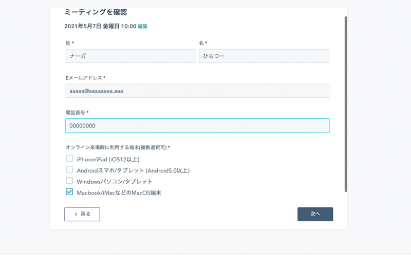Click the Macbook/iMacなどのMacOS端末 label text

119,193
